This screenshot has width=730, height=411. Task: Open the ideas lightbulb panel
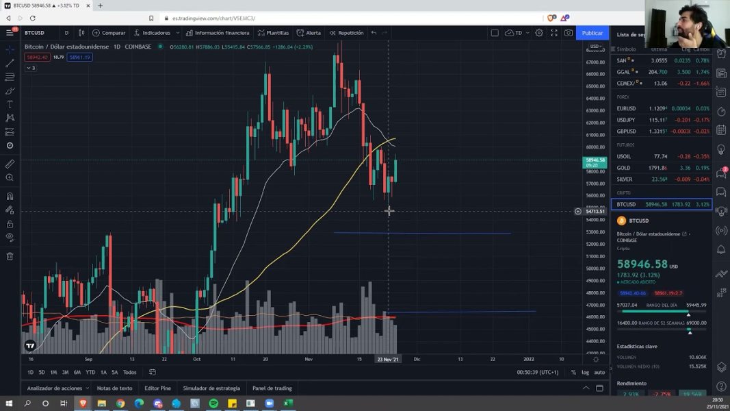coord(721,150)
